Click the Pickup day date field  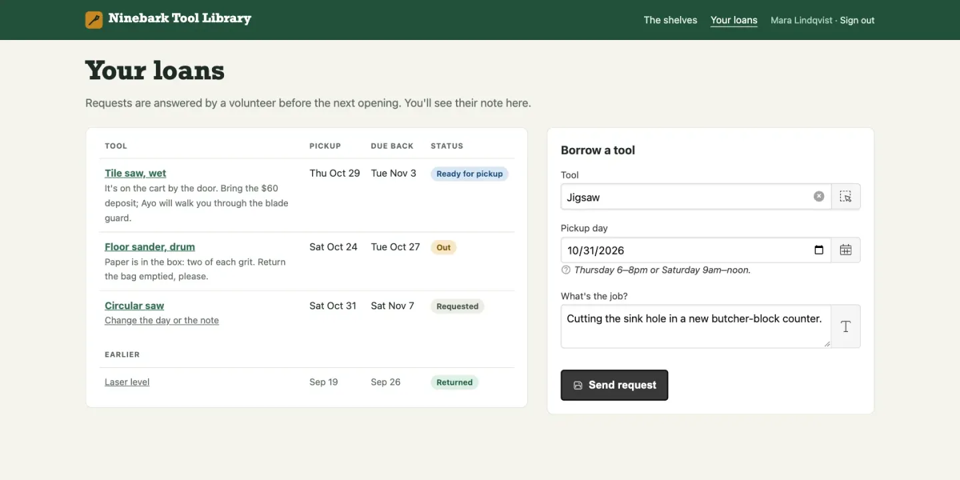click(696, 250)
